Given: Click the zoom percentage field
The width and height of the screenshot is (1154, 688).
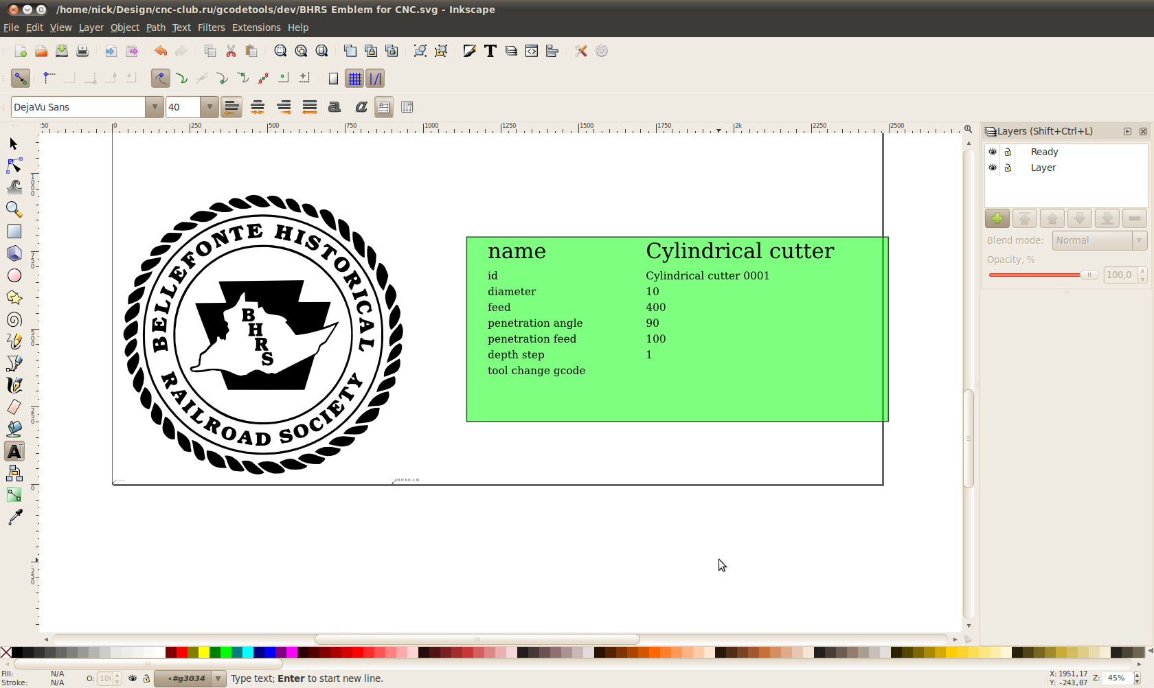Looking at the screenshot, I should (x=1118, y=678).
